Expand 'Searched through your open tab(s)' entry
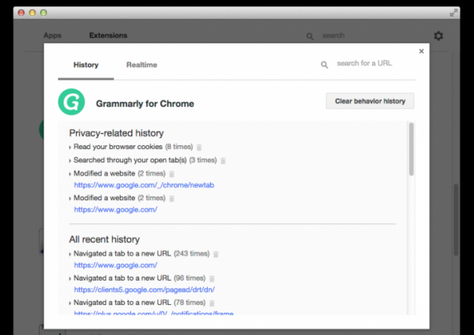 [x=70, y=161]
